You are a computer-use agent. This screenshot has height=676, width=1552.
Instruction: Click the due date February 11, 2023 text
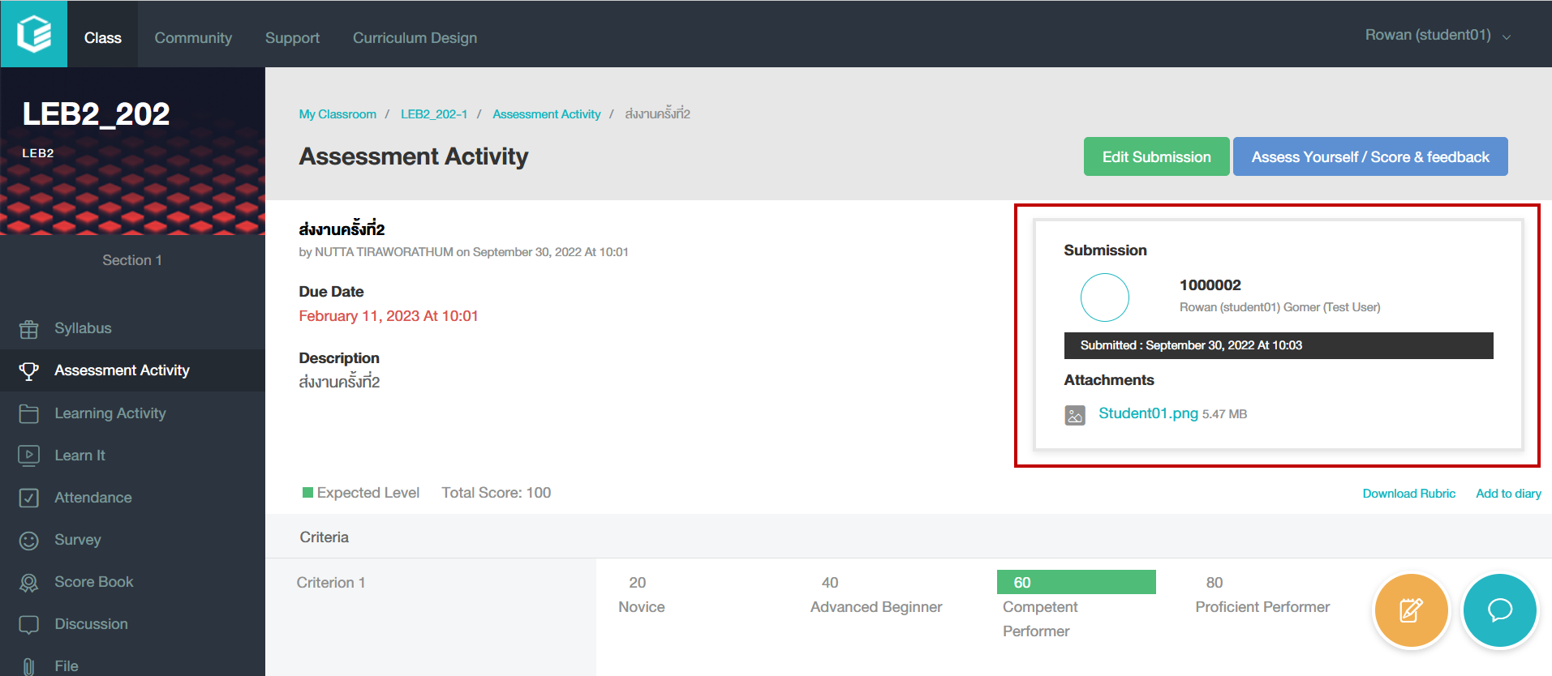click(x=389, y=316)
